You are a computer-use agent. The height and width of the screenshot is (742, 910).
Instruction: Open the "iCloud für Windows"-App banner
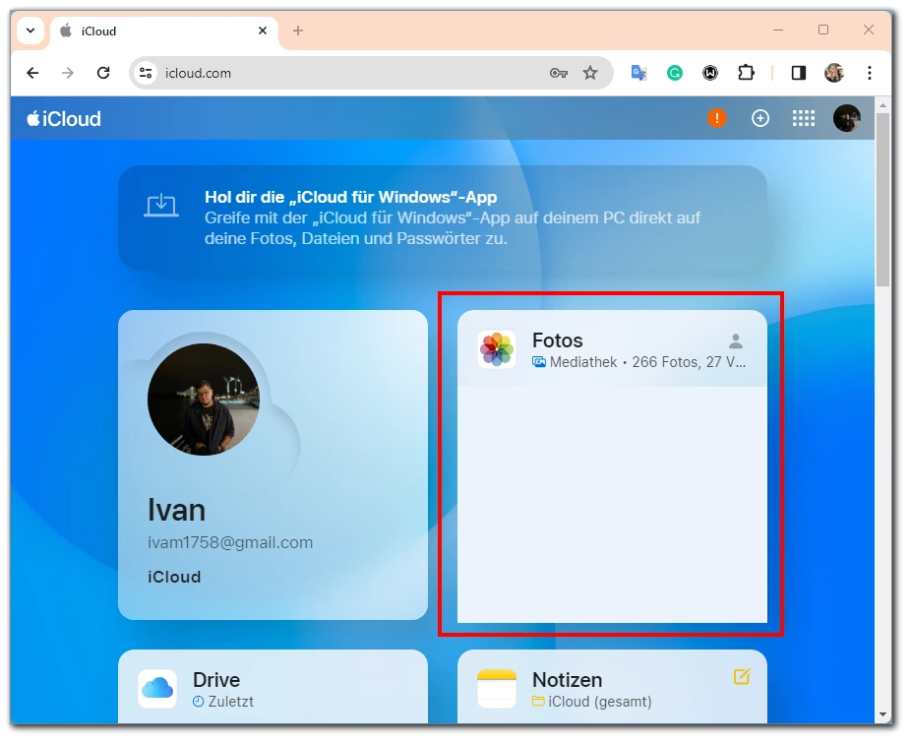tap(443, 217)
